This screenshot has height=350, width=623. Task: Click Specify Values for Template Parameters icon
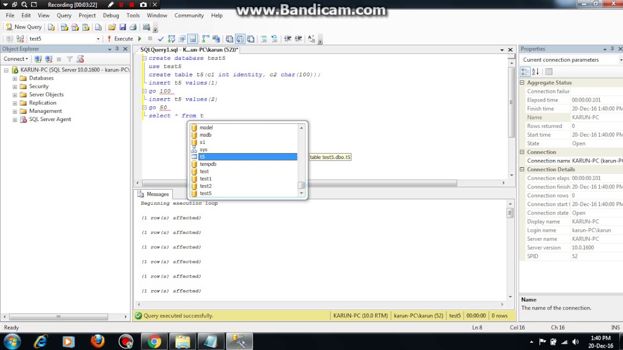tap(311, 39)
